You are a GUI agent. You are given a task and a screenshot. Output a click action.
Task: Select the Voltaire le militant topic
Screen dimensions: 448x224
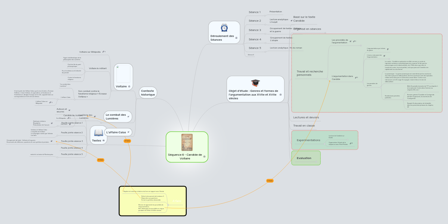[98, 68]
